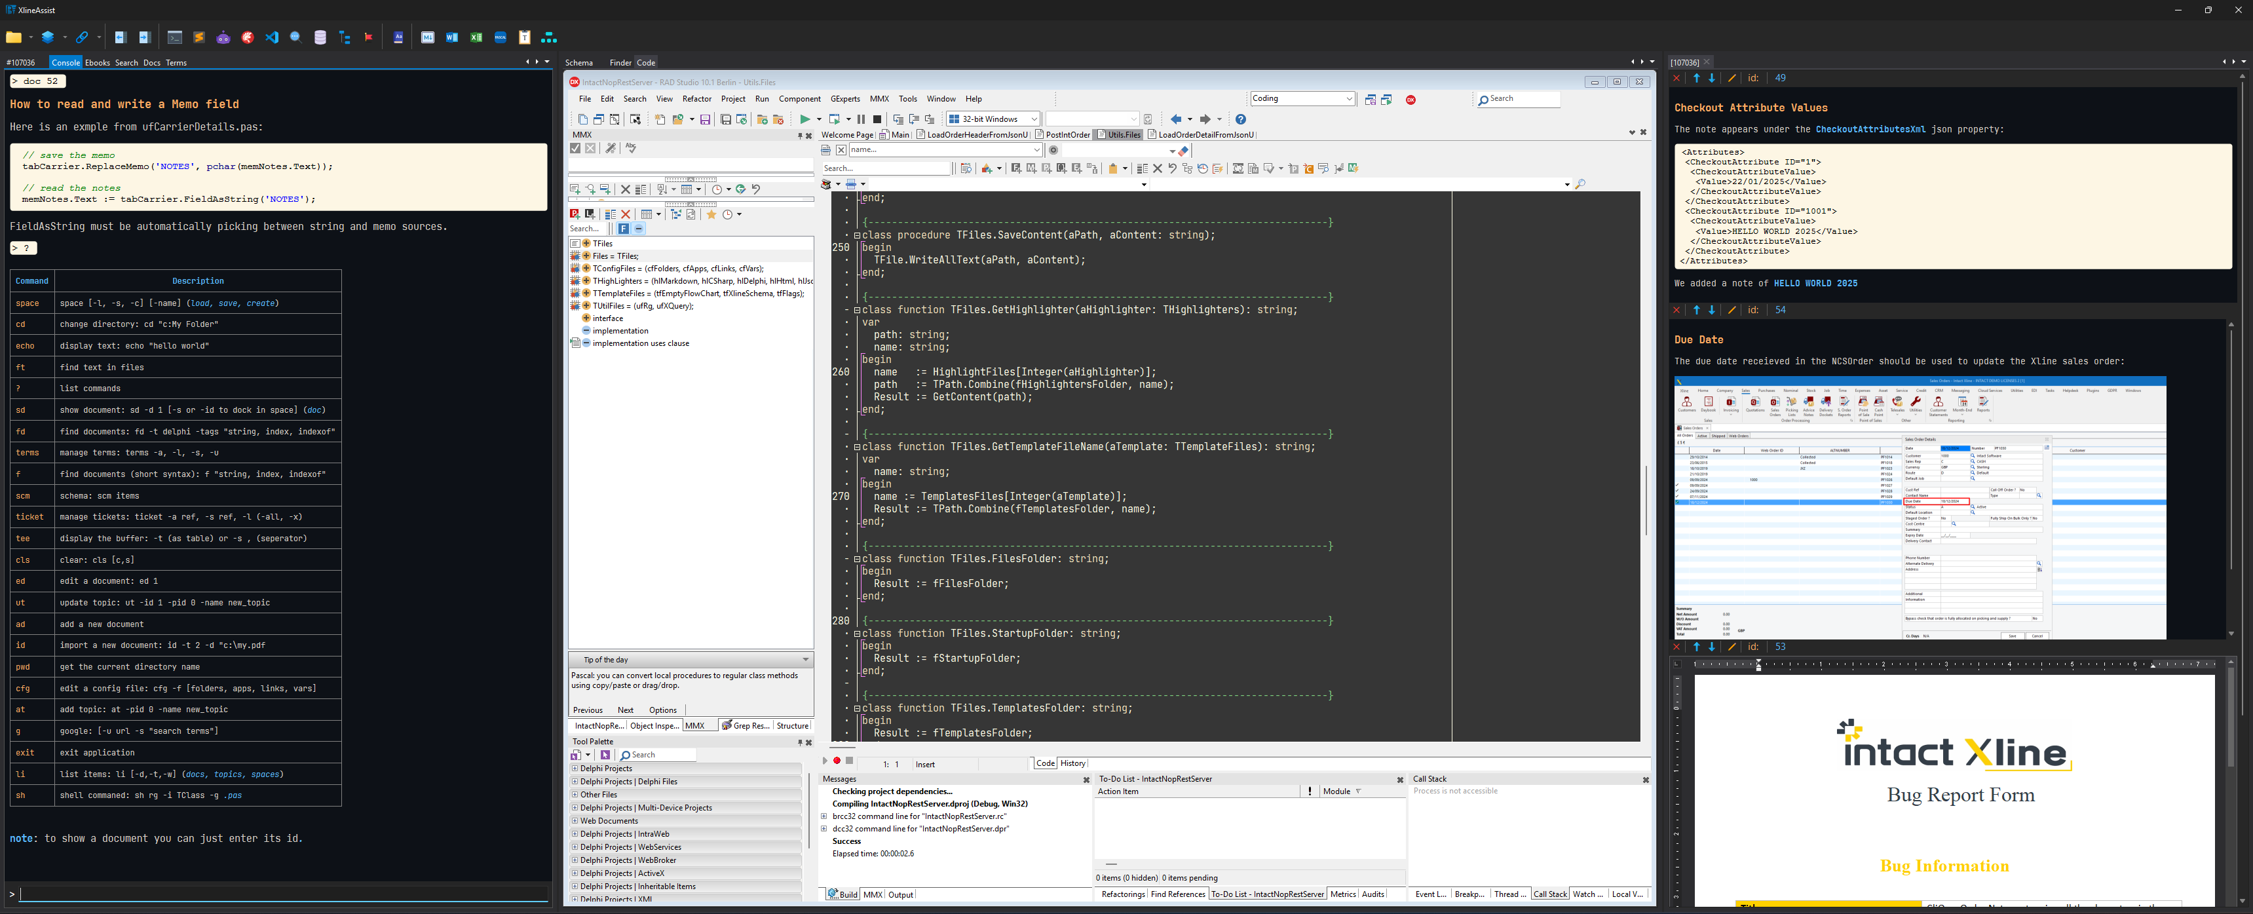The image size is (2253, 914).
Task: Open the terminal console icon in XlineAssist toolbar
Action: point(175,37)
